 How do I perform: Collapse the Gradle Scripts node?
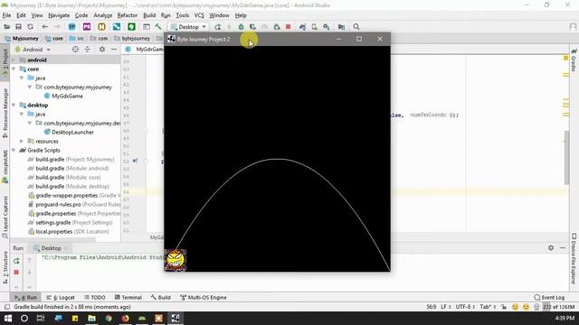point(14,151)
